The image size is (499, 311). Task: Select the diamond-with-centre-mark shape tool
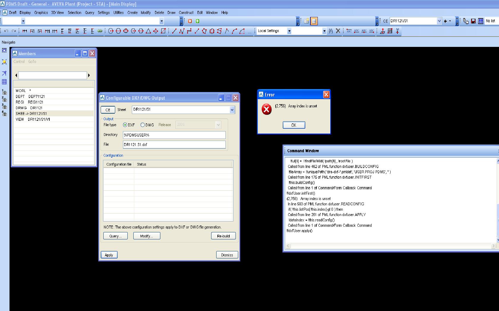point(156,31)
